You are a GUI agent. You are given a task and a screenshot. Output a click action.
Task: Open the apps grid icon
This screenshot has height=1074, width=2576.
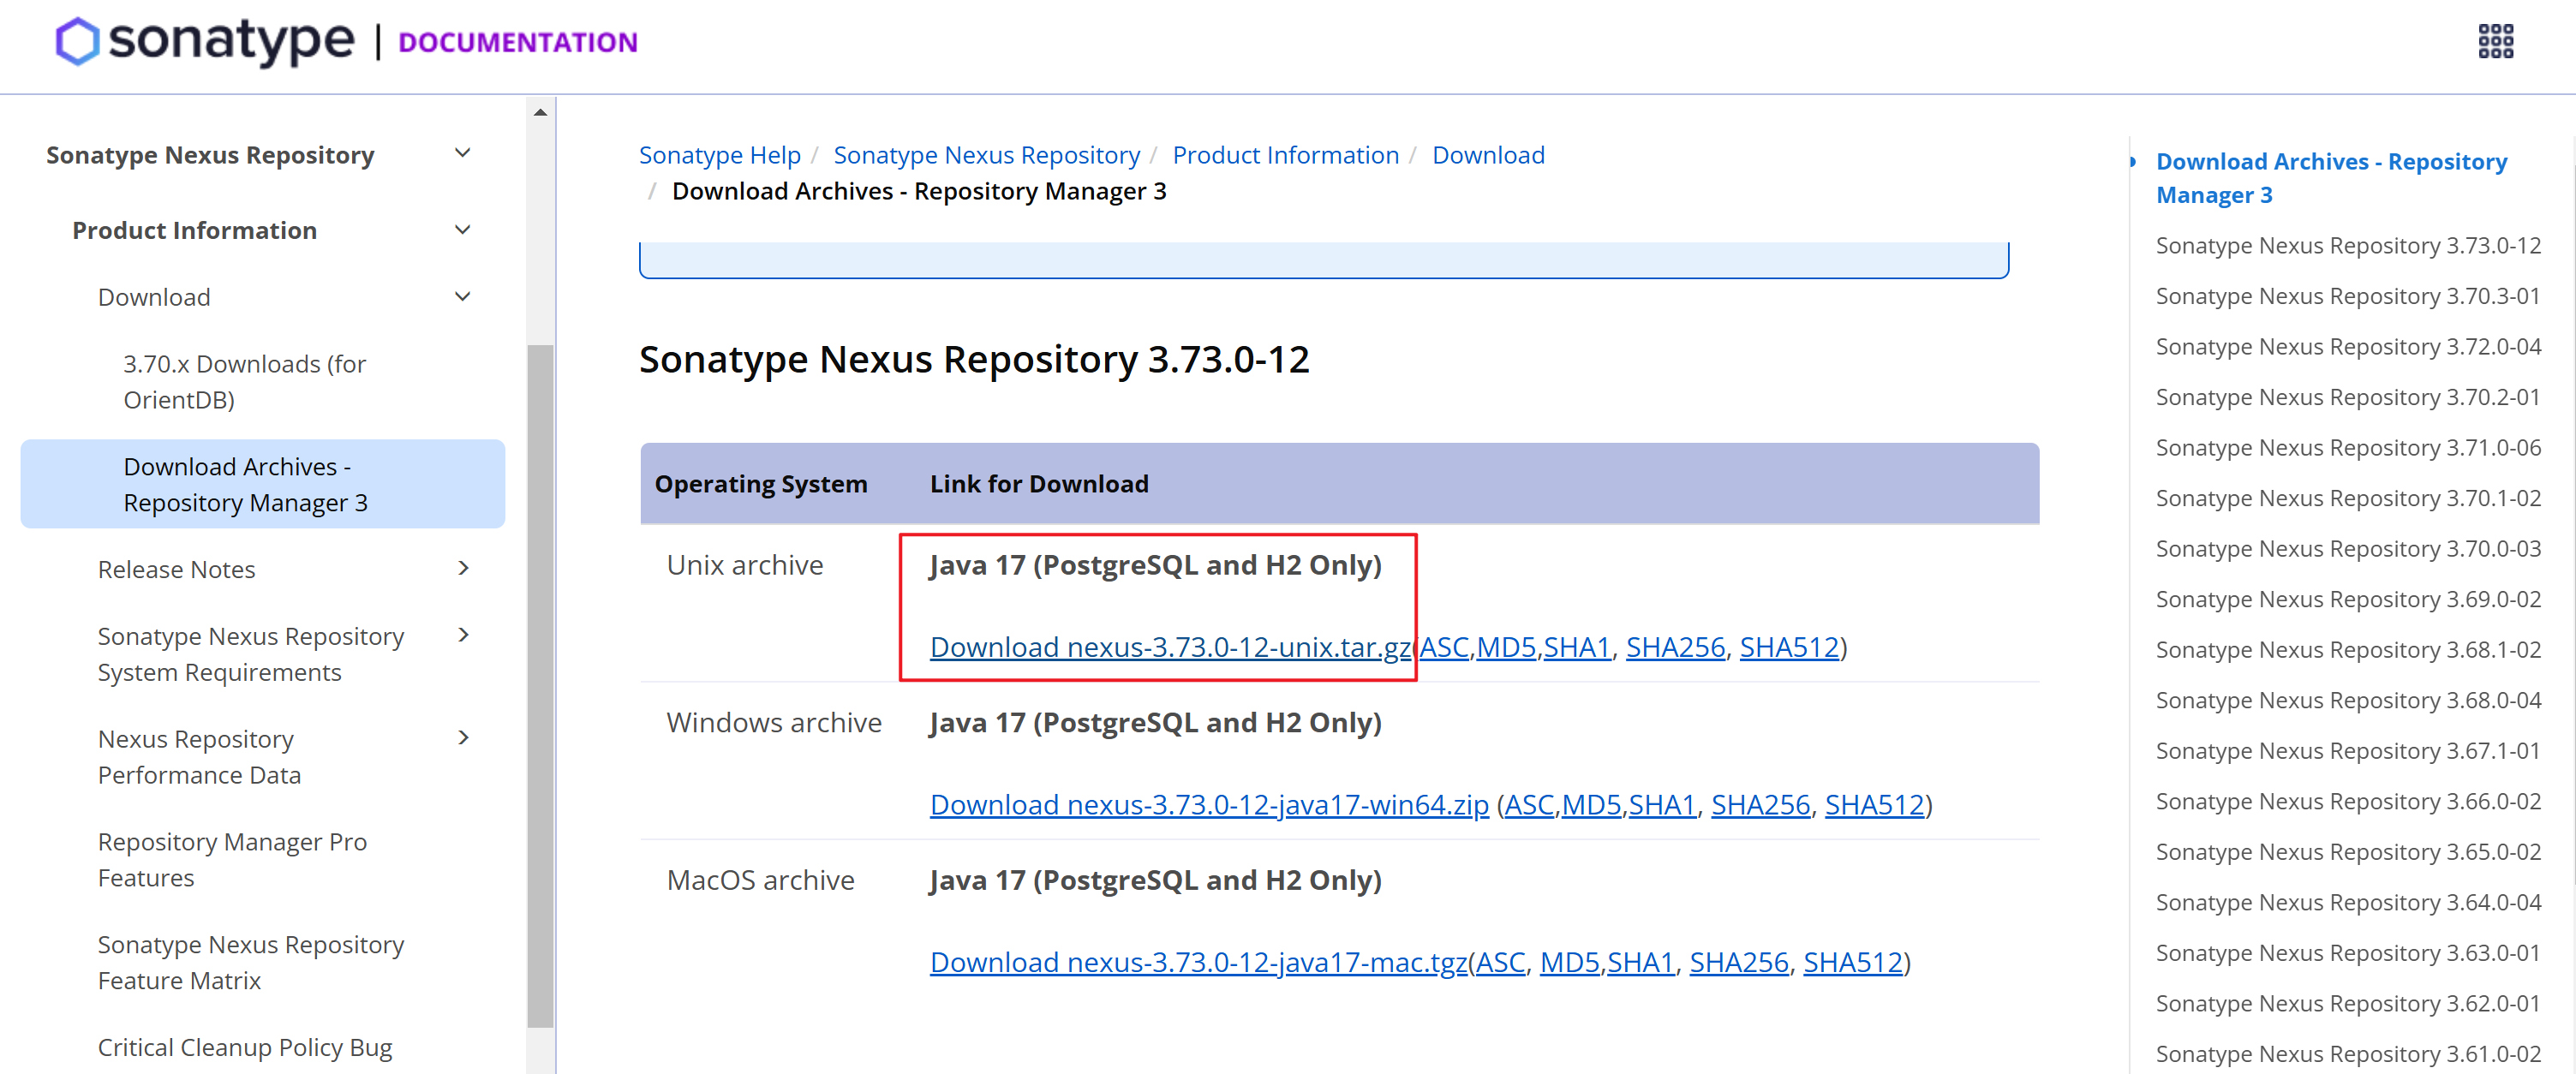tap(2495, 42)
